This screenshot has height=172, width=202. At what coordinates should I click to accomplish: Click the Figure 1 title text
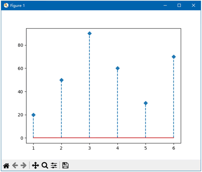click(x=18, y=5)
